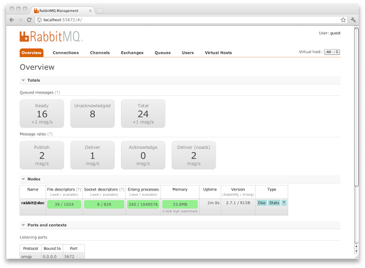This screenshot has width=365, height=268.
Task: Click the 39 / 1024 file descriptors bar
Action: pyautogui.click(x=64, y=205)
